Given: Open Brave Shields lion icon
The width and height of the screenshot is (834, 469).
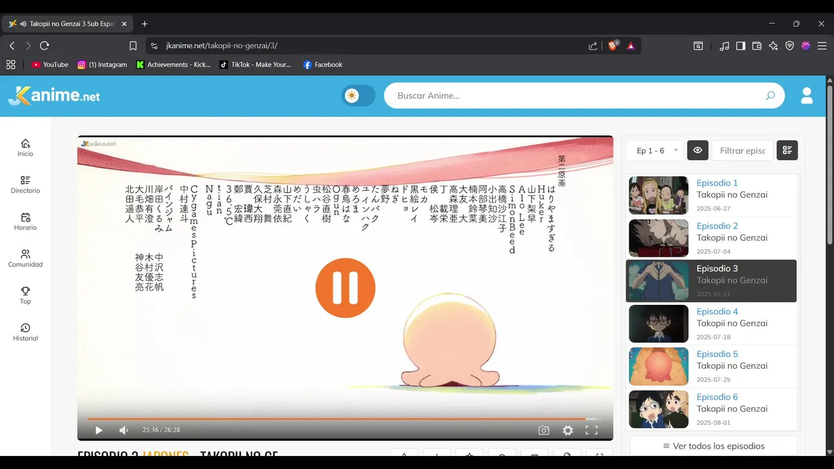Looking at the screenshot, I should [x=613, y=46].
